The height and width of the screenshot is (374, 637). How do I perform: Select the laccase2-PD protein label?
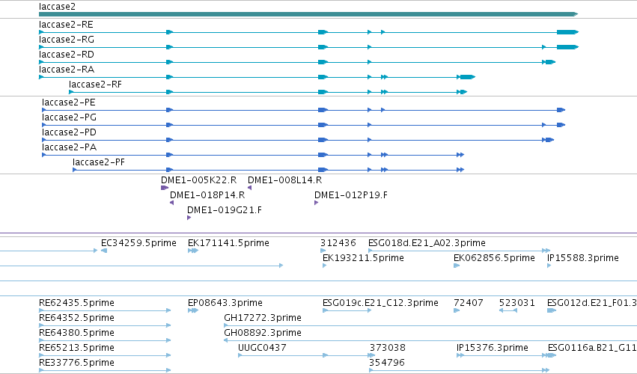click(69, 132)
